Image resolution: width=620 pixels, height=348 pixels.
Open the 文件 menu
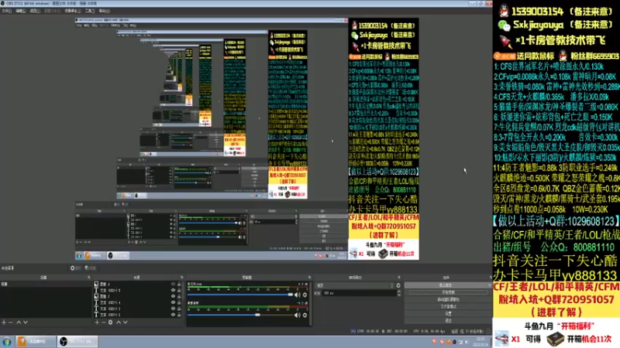coord(6,11)
